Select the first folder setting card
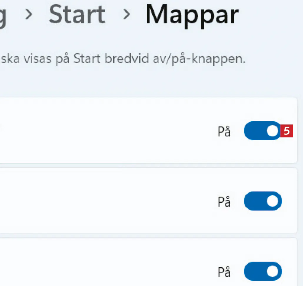Screen dimensions: 303x286 (118, 130)
